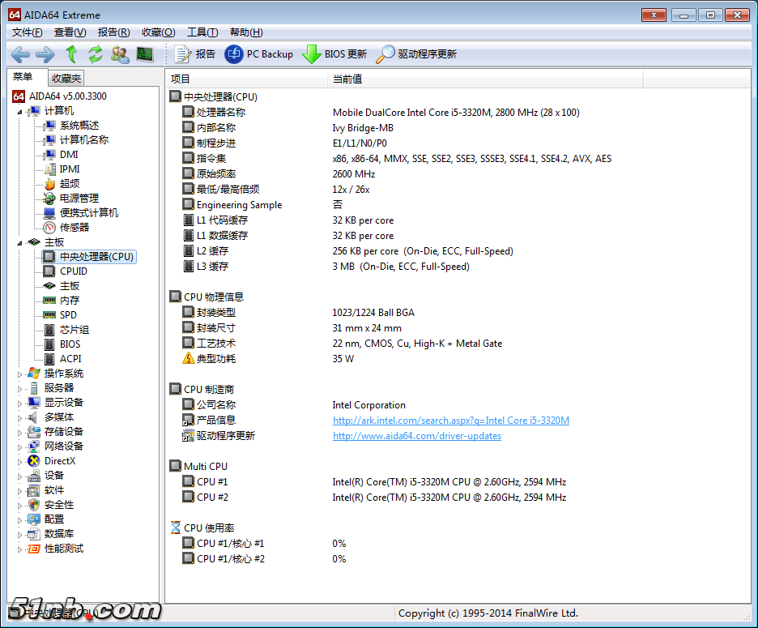Screen dimensions: 758x628
Task: Click the 当前值 column header
Action: pyautogui.click(x=347, y=79)
